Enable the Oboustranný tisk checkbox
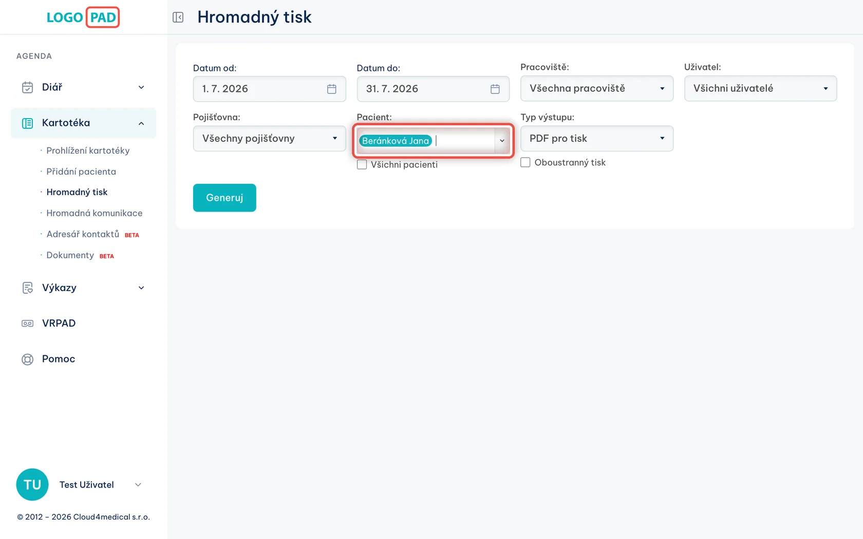 point(526,162)
